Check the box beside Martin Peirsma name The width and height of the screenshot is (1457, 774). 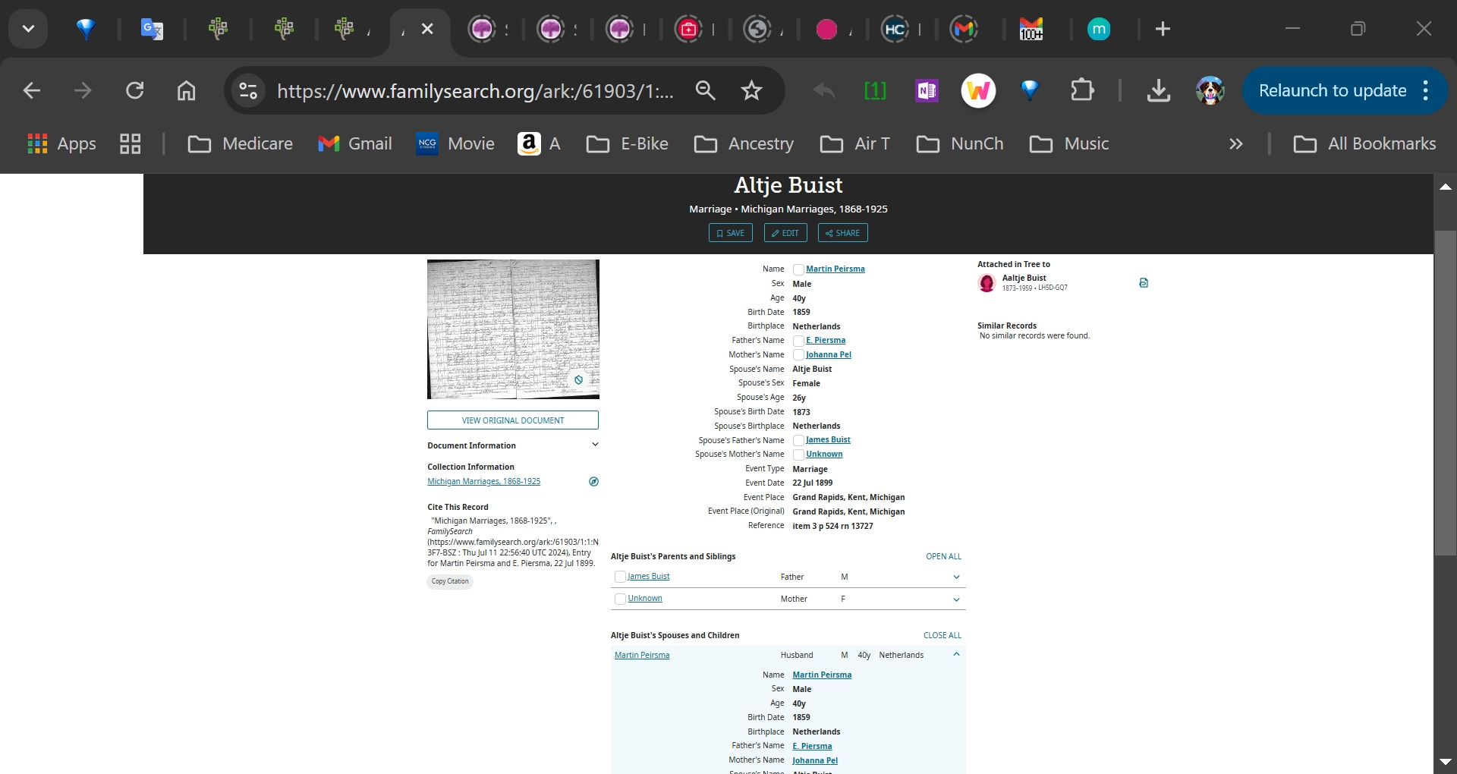point(798,269)
